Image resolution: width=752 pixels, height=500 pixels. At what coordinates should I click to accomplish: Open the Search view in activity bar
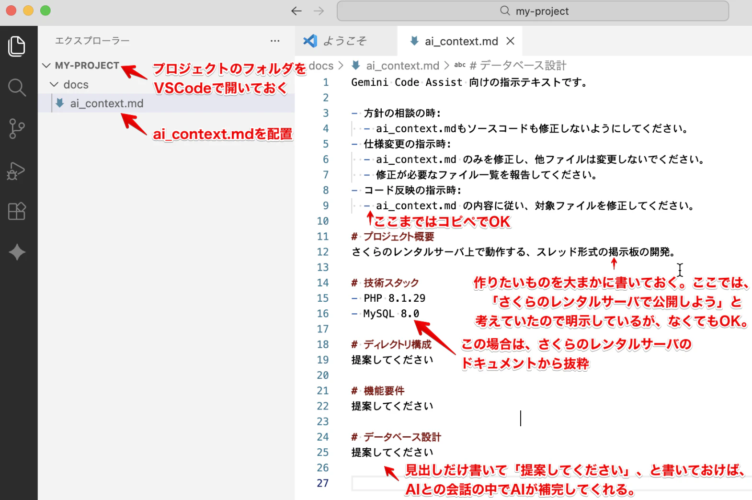click(x=17, y=88)
